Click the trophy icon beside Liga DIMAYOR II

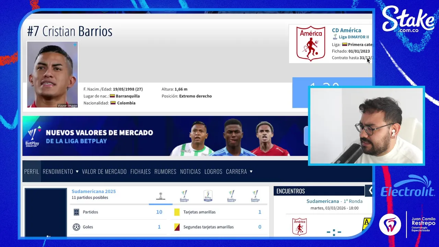(x=335, y=37)
